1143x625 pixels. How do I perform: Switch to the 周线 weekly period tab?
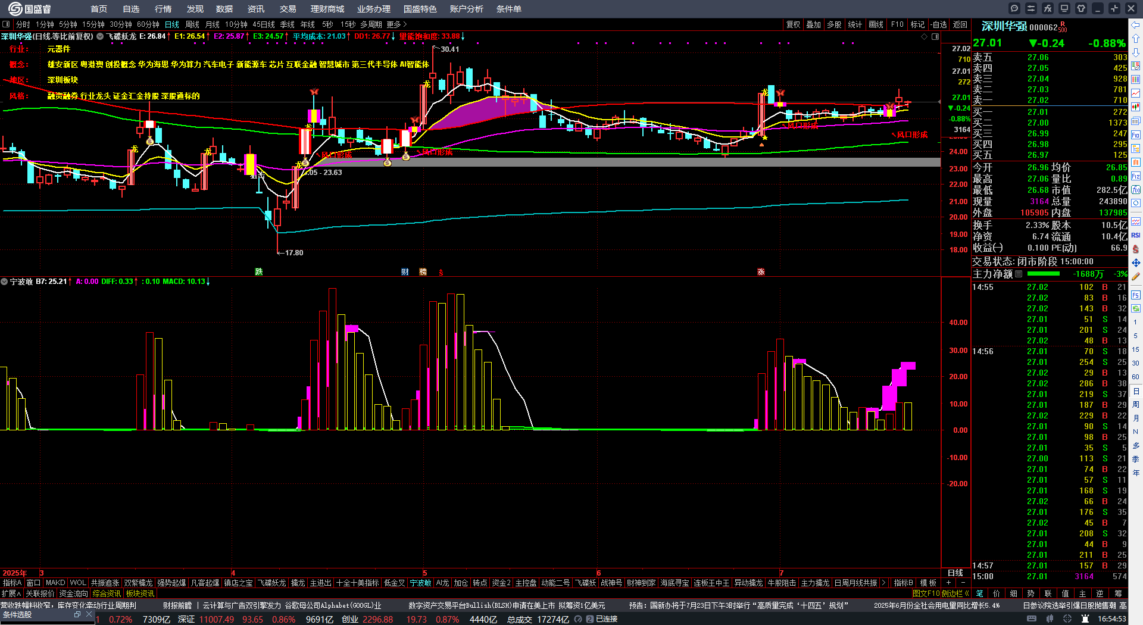click(192, 24)
